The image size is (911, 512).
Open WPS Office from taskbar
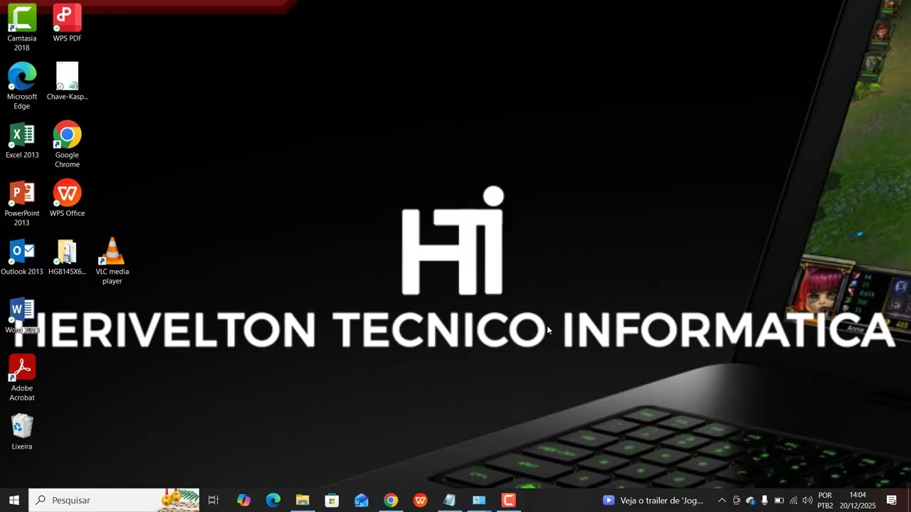(x=421, y=500)
